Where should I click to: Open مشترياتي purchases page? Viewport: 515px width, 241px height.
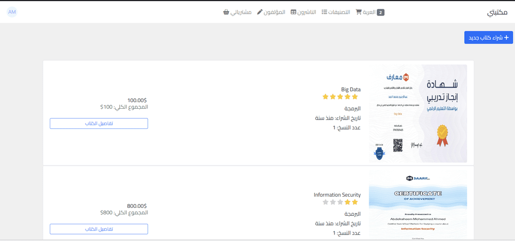(237, 12)
